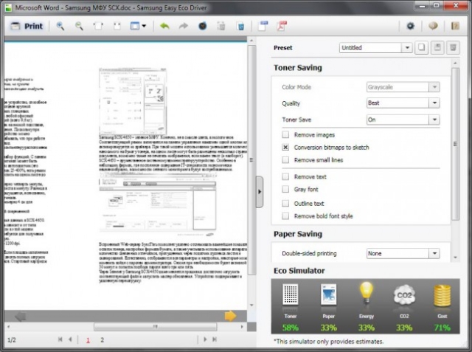Open settings with the gear icon

pos(411,26)
